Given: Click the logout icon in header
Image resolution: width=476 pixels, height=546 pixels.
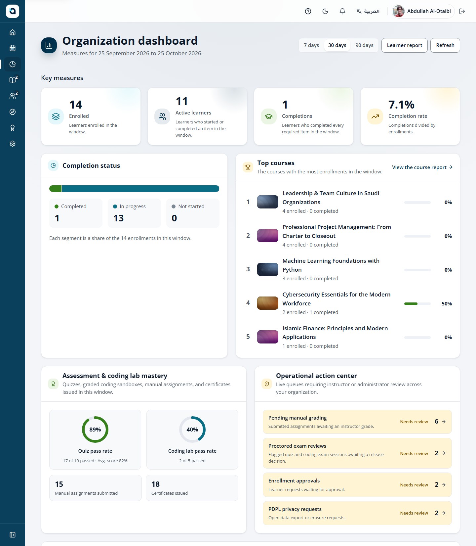Looking at the screenshot, I should tap(462, 11).
